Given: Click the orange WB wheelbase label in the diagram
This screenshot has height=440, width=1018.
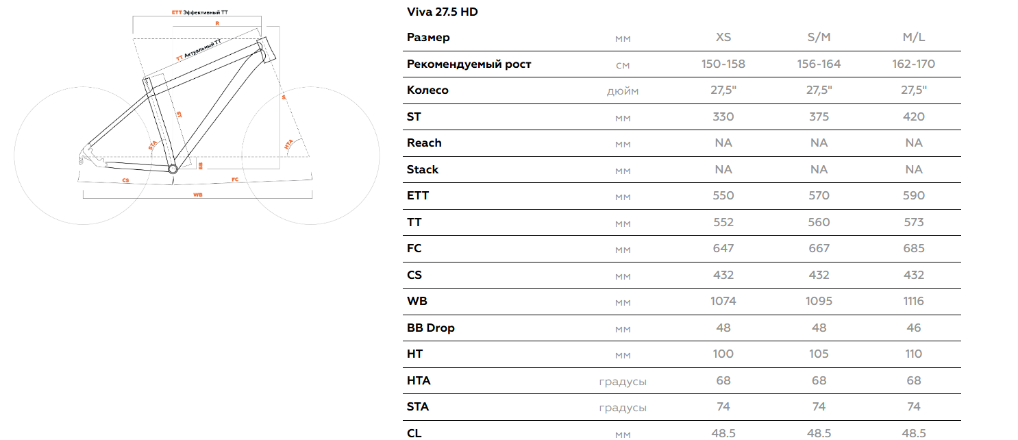Looking at the screenshot, I should pyautogui.click(x=198, y=195).
